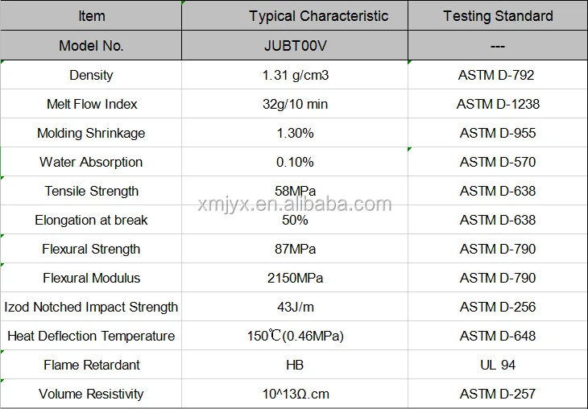This screenshot has width=588, height=409.
Task: Select the model number cell JUBT00V
Action: coord(295,46)
